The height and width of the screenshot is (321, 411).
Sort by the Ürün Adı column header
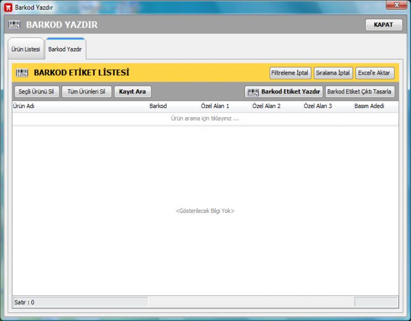pyautogui.click(x=79, y=106)
